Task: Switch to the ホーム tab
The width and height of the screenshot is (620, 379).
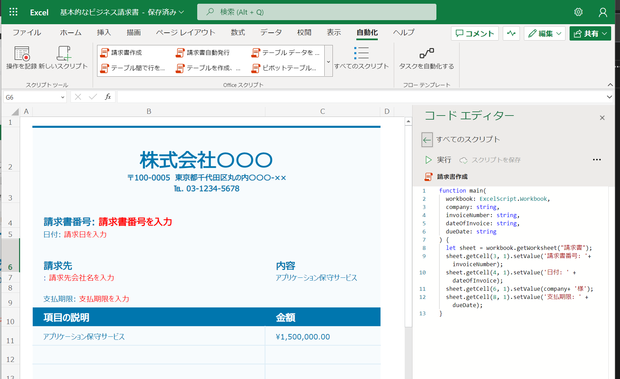Action: coord(71,32)
